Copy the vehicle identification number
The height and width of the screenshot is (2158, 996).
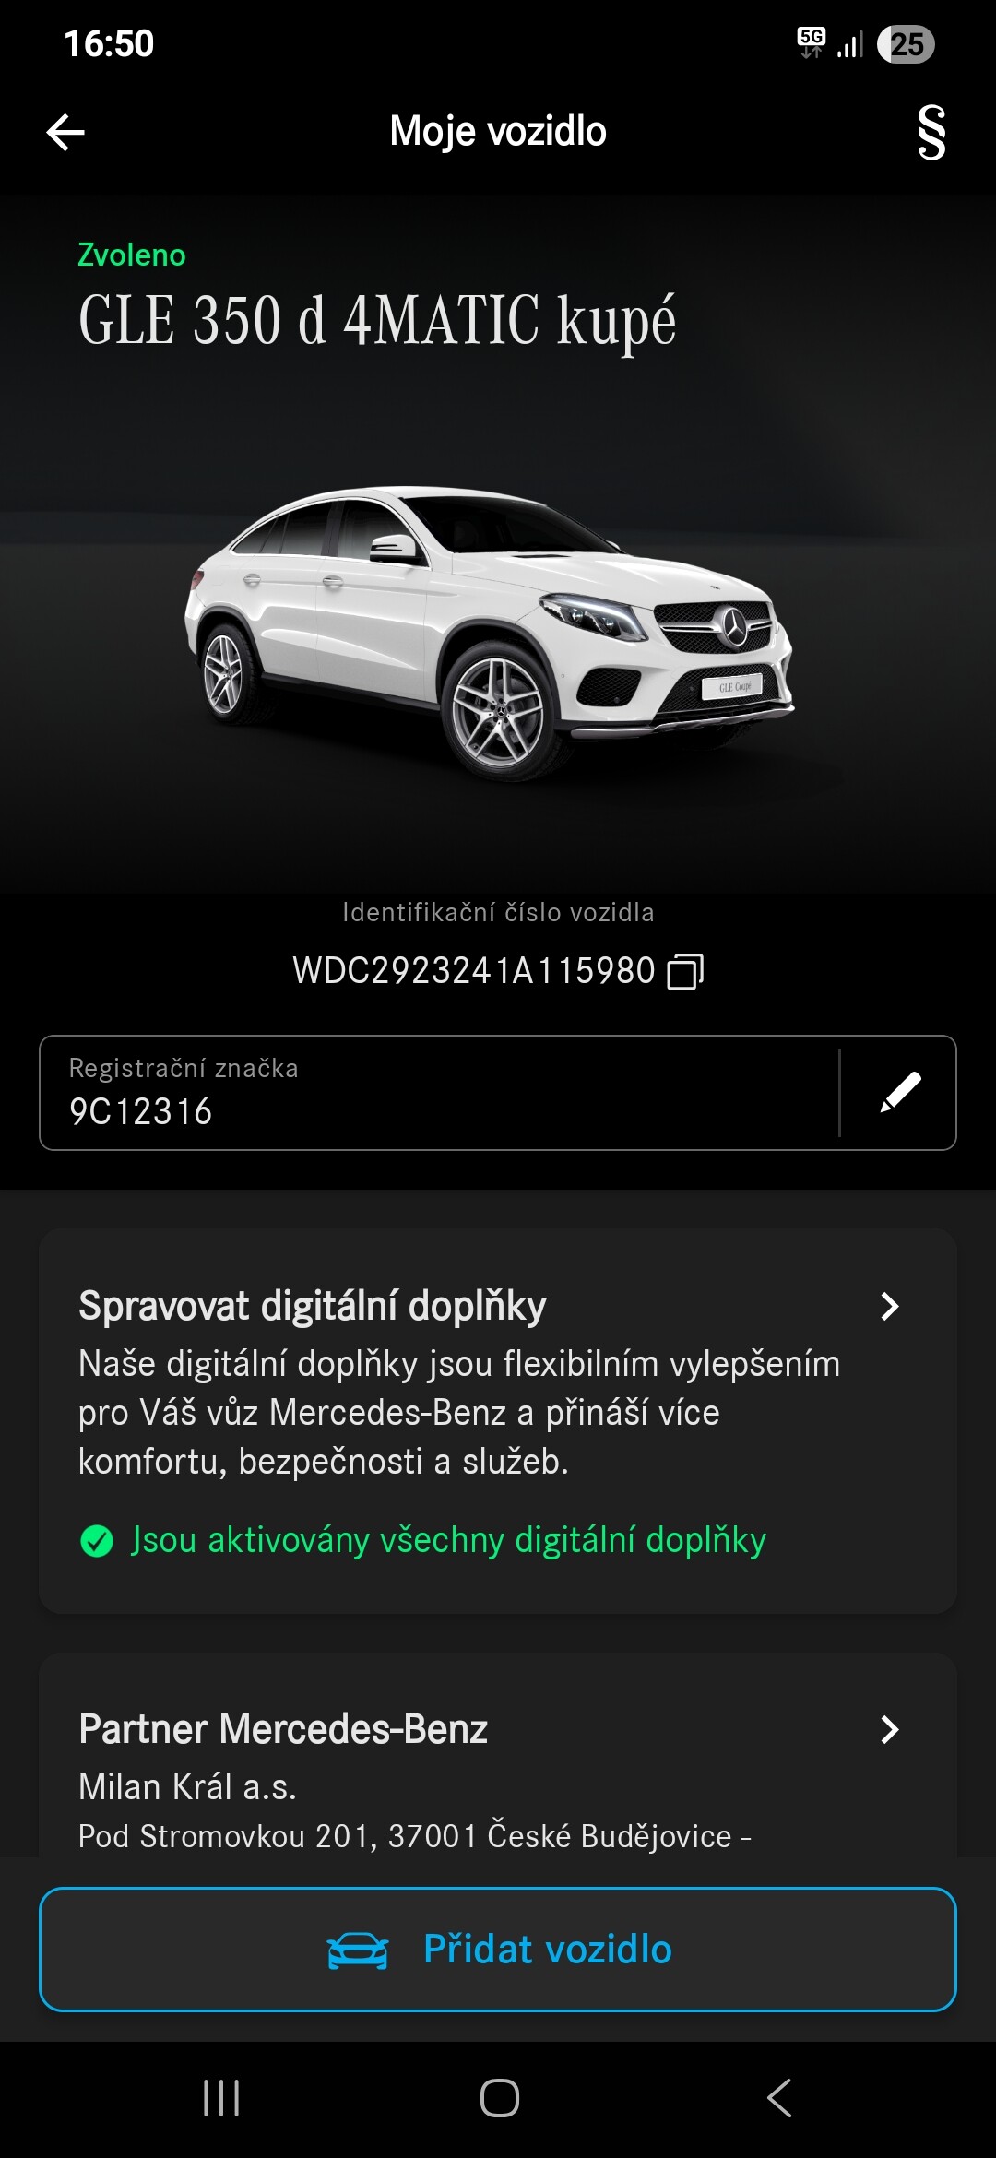[x=685, y=971]
